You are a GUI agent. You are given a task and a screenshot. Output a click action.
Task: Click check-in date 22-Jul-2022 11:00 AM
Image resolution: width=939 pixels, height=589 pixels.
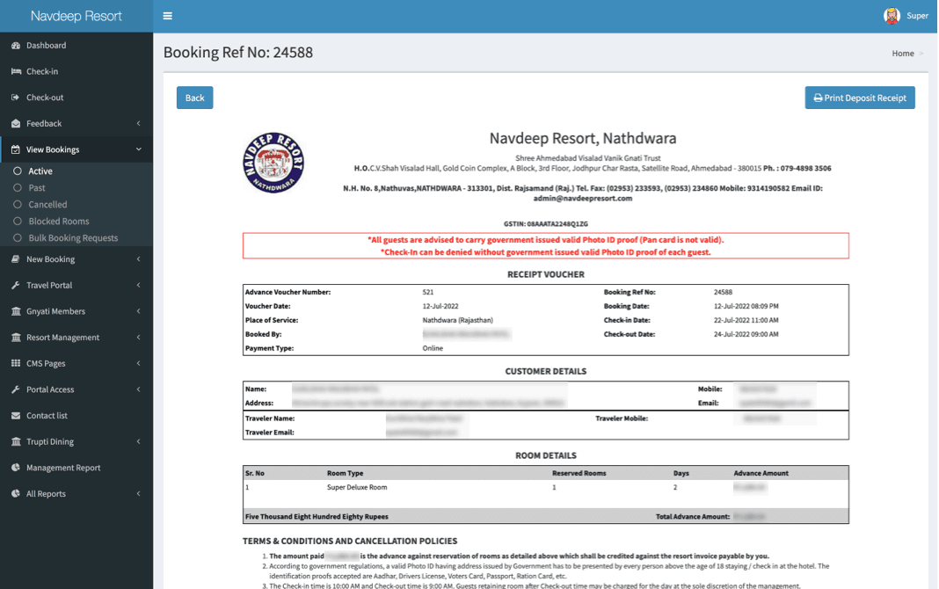tap(746, 320)
